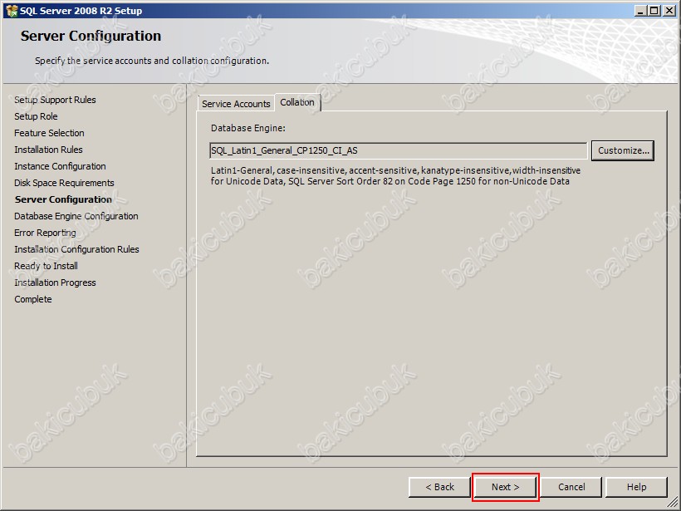Screen dimensions: 681x511
Task: Select the Disk Space Requirements step
Action: click(x=64, y=183)
